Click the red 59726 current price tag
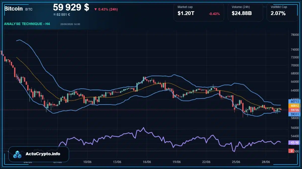 pyautogui.click(x=295, y=110)
